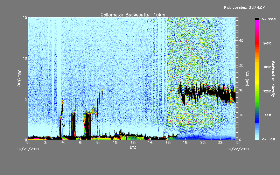The width and height of the screenshot is (280, 175).
Task: Click the '15' km tick label
Action: click(x=25, y=17)
